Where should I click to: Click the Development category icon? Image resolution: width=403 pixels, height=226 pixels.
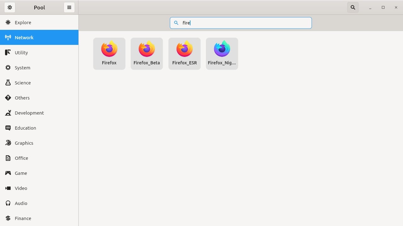pos(8,113)
